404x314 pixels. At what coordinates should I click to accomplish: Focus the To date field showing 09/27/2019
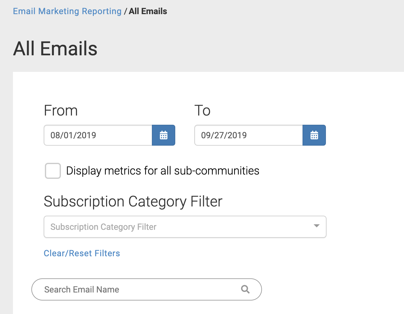tap(248, 135)
